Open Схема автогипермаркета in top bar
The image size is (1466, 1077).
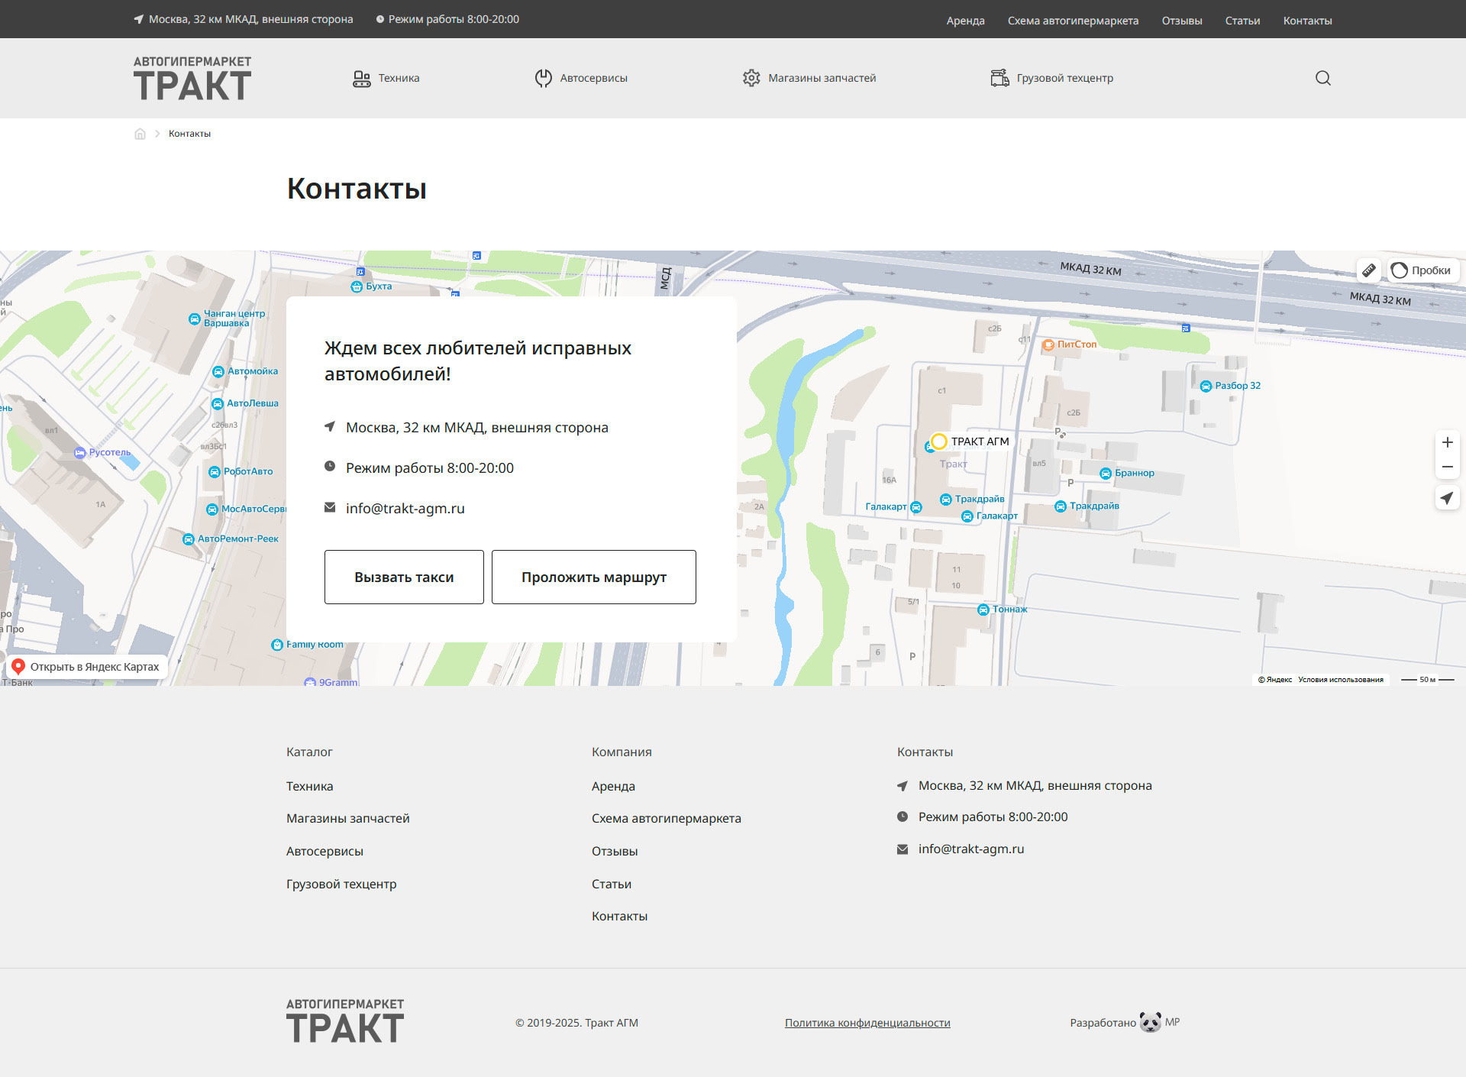[x=1073, y=21]
